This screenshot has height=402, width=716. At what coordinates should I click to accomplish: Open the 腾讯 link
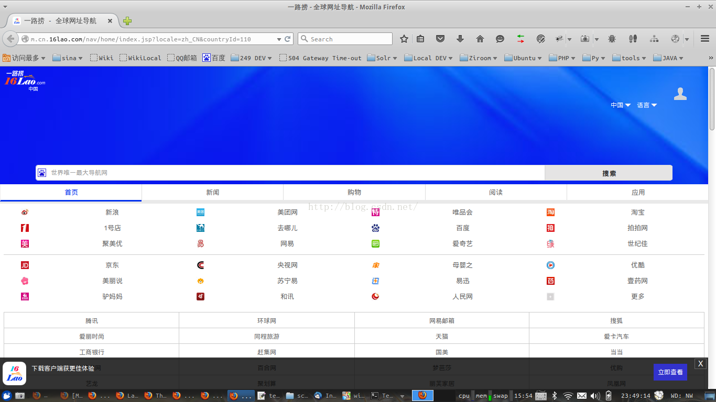(92, 320)
